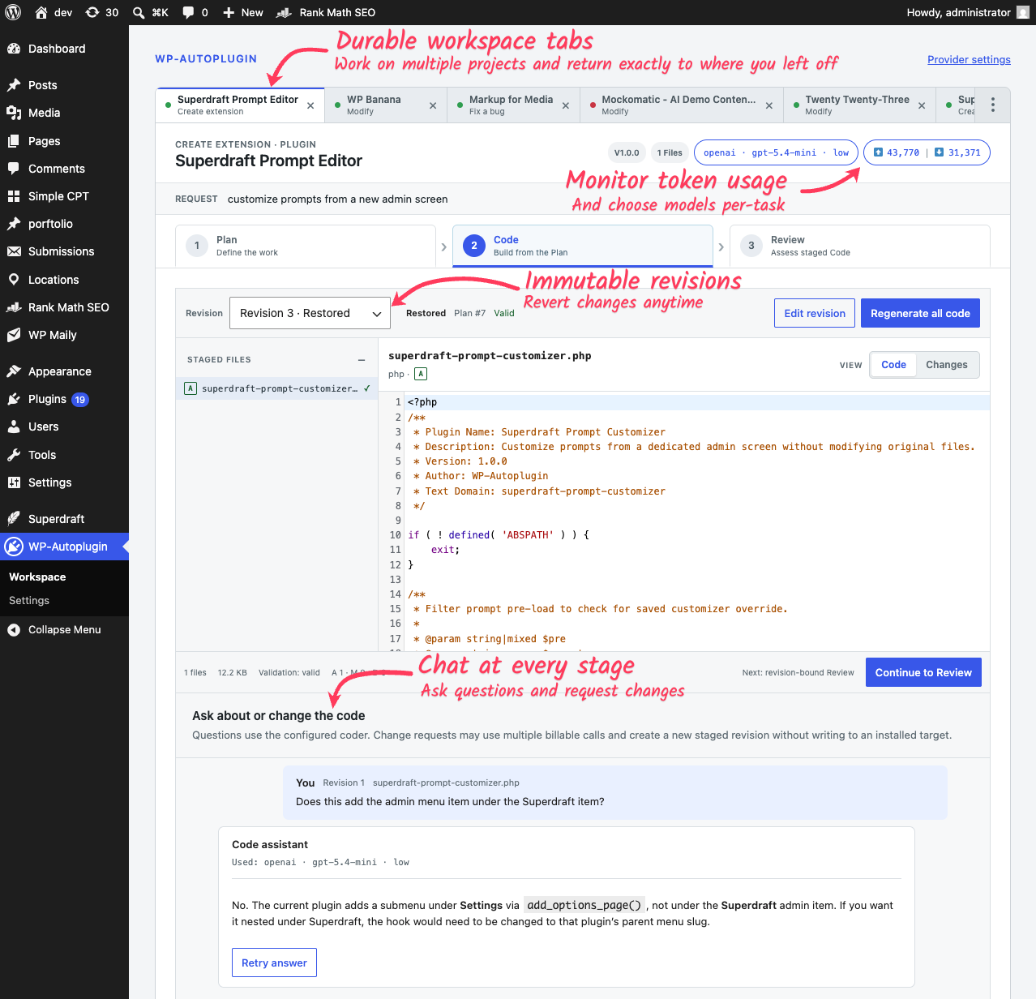Open the Posts menu

(64, 85)
